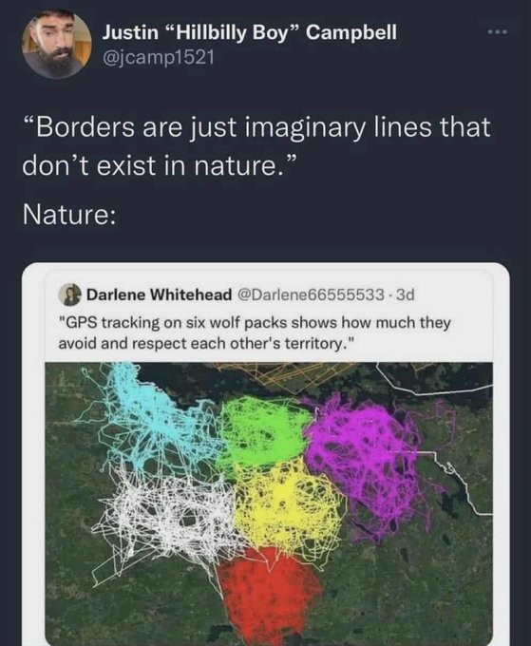This screenshot has width=531, height=646.
Task: Click the "Nature:" line of the tweet
Action: pos(68,215)
